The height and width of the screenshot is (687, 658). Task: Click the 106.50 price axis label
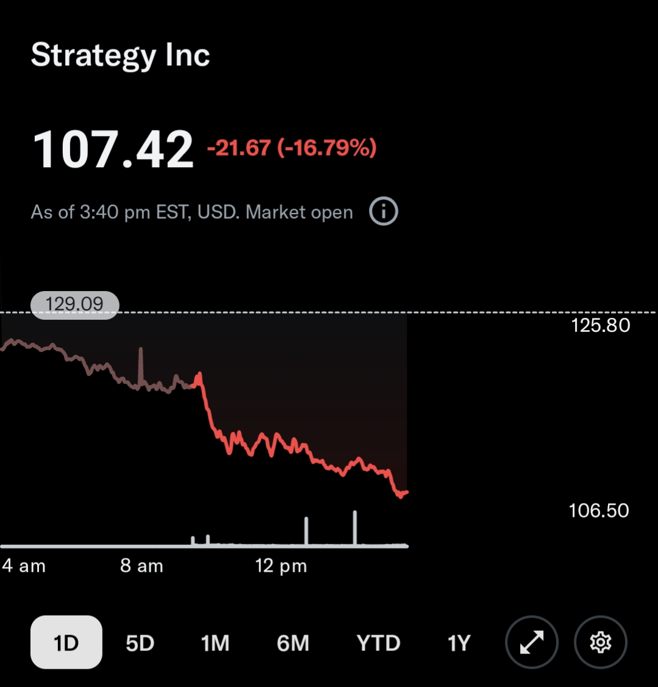click(598, 510)
